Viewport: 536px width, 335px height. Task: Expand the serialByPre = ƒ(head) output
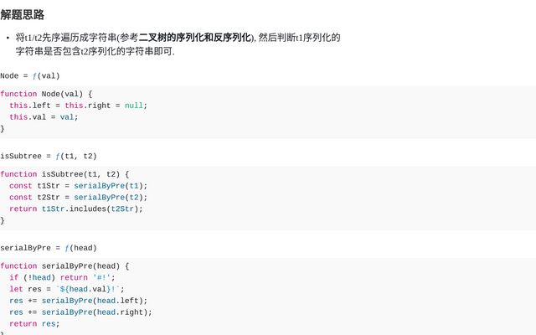click(x=49, y=248)
